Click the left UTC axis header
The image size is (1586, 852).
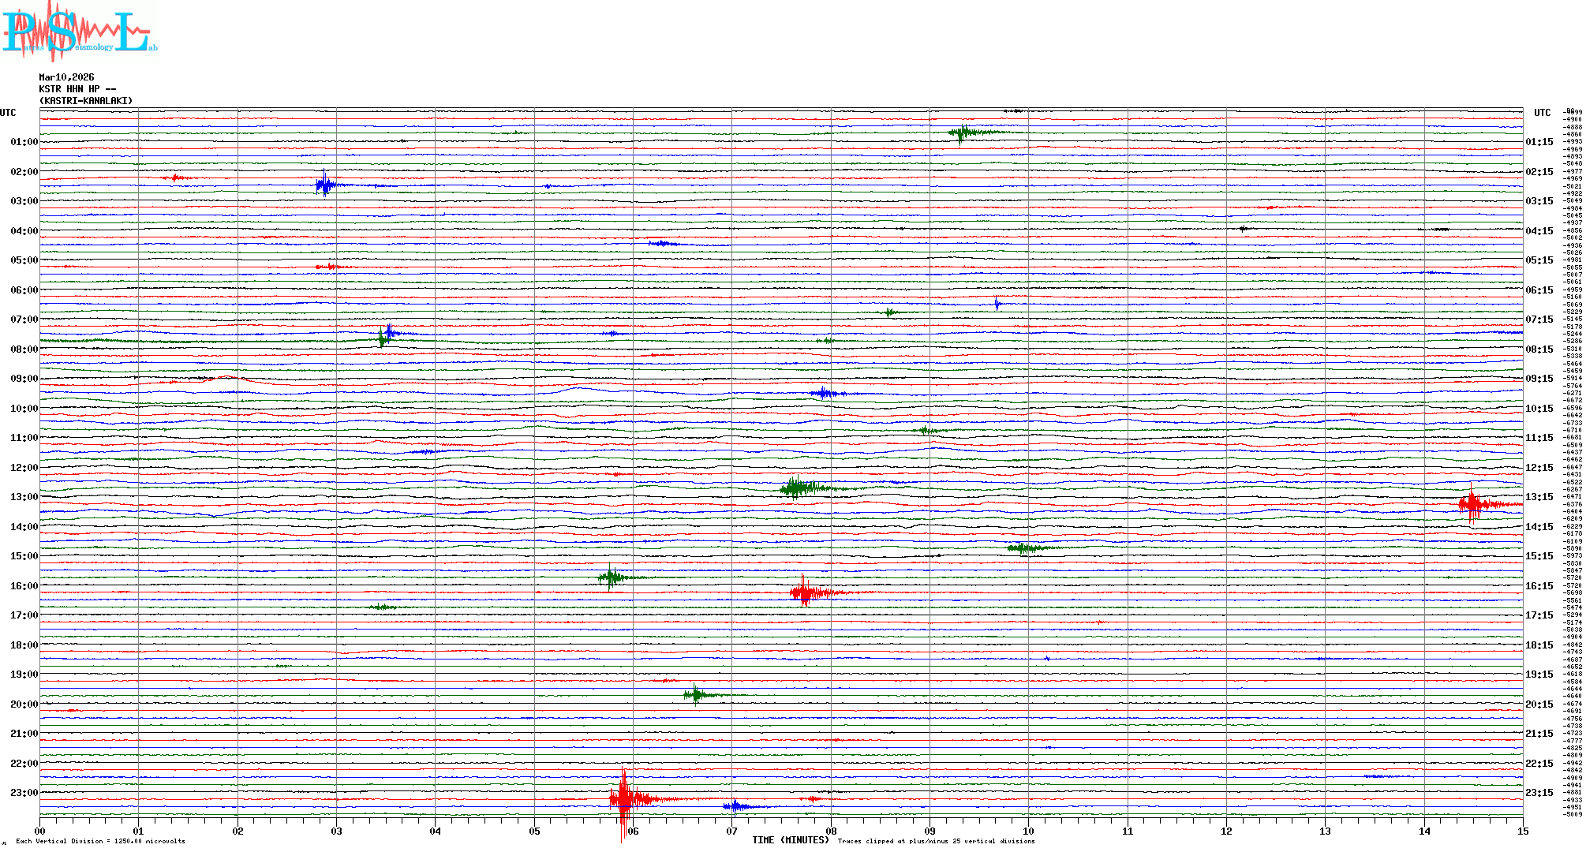8,113
